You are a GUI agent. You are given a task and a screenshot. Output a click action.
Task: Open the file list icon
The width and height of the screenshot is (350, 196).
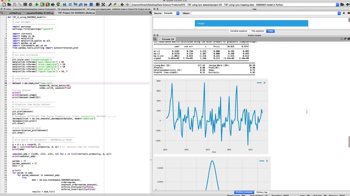(x=25, y=5)
